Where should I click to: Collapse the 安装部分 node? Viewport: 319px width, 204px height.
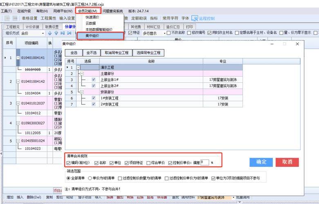(x=81, y=92)
